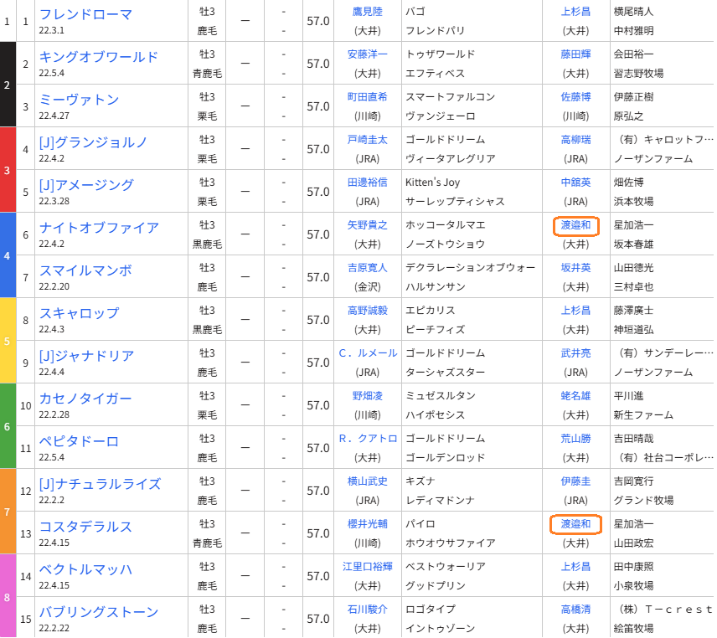
Task: Click jockey 石川駿介 link
Action: (x=367, y=610)
